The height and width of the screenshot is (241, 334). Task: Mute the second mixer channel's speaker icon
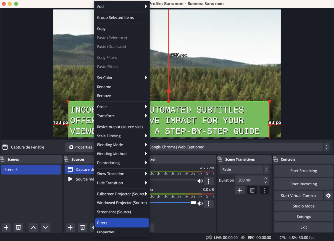coord(200,204)
